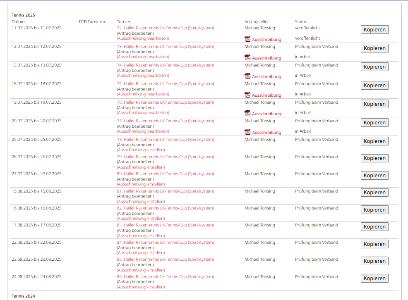Open PDF icon for tournament 74 Ausschreibung

[247, 76]
